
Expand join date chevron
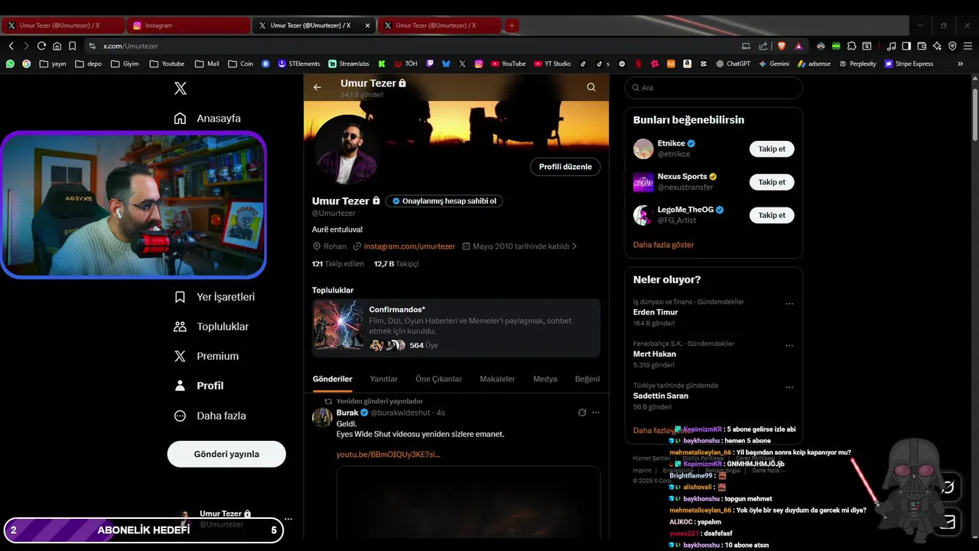[x=574, y=246]
